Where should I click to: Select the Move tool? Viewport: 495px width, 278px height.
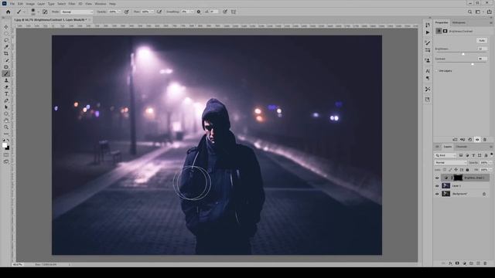pos(6,27)
